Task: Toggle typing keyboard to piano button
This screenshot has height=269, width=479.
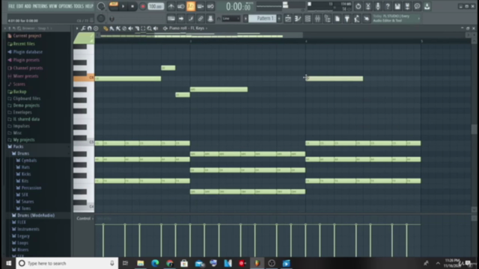Action: coord(171,19)
